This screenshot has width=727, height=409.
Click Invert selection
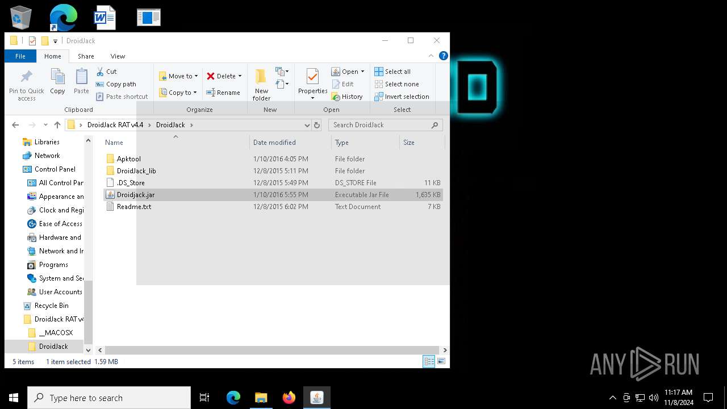[x=402, y=97]
